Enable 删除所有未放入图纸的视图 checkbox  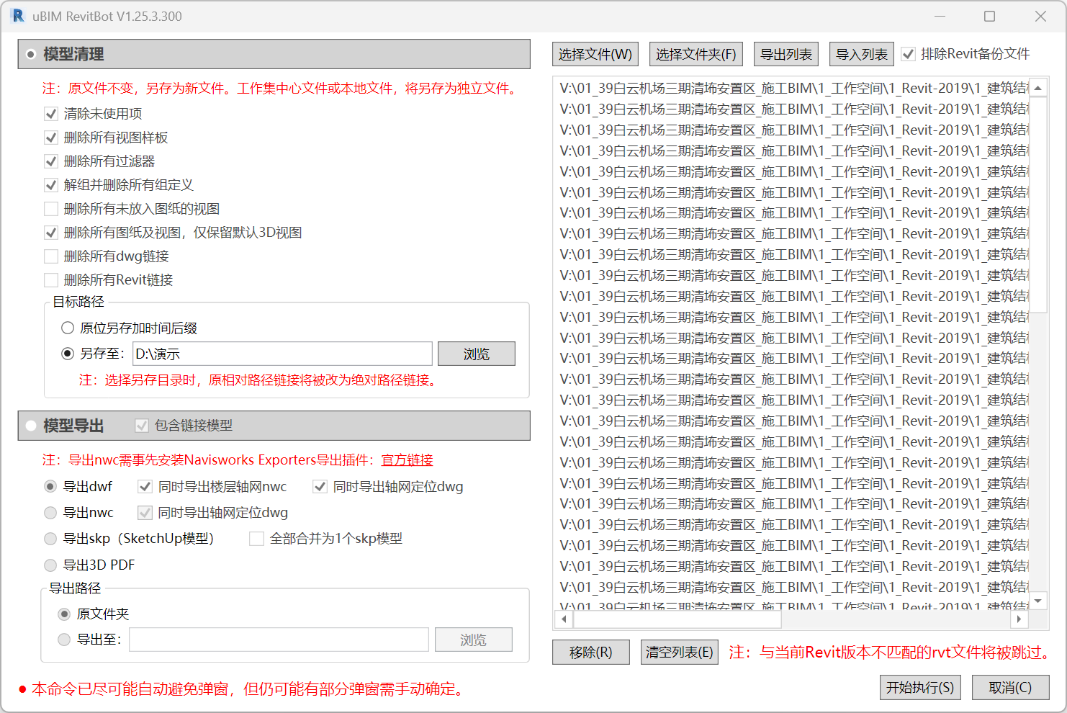(x=51, y=209)
